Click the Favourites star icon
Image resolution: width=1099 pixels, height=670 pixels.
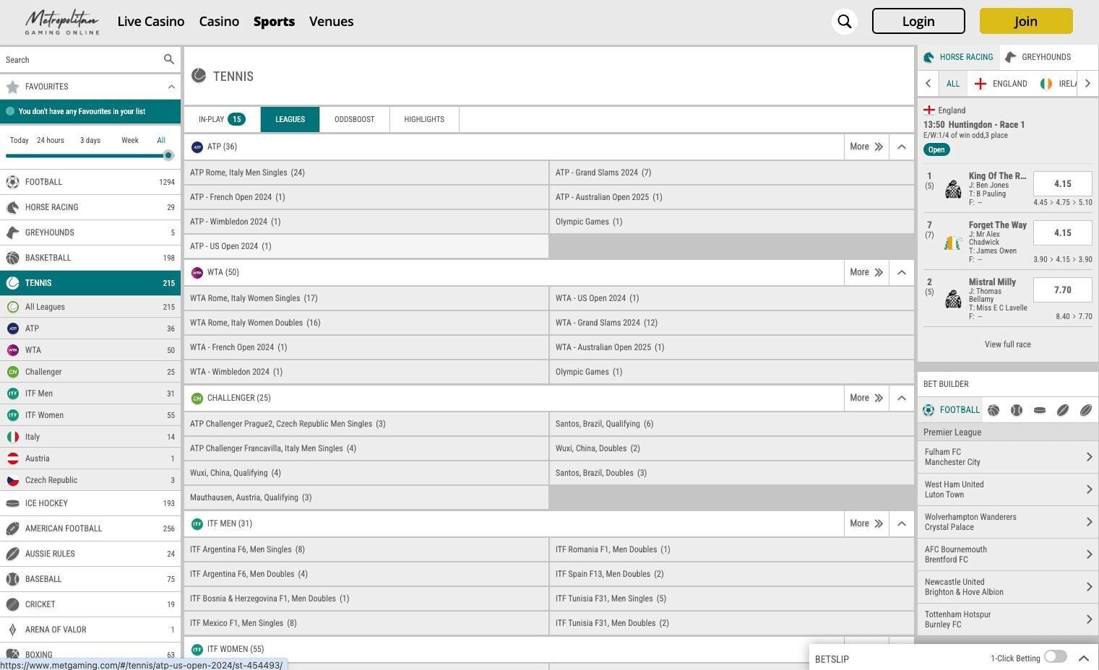point(12,87)
